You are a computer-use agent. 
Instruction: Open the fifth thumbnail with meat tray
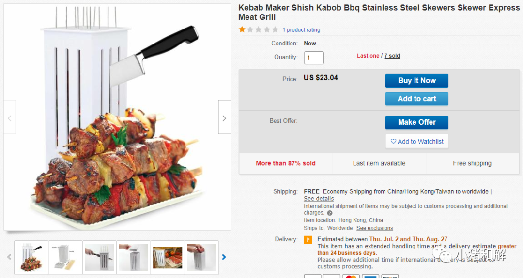(168, 258)
